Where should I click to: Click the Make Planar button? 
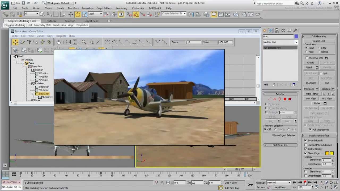coord(312,94)
